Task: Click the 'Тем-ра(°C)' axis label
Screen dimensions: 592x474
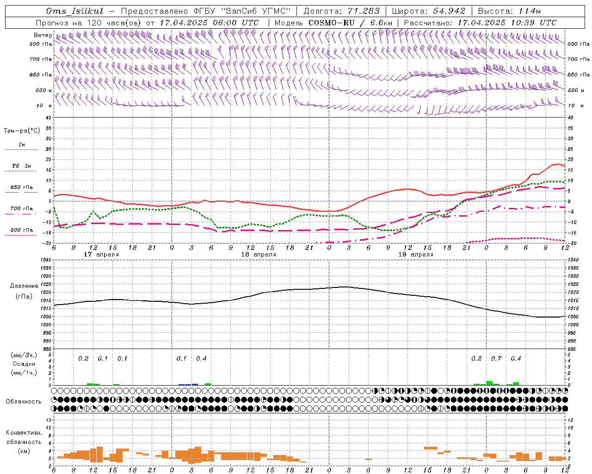Action: pos(22,131)
